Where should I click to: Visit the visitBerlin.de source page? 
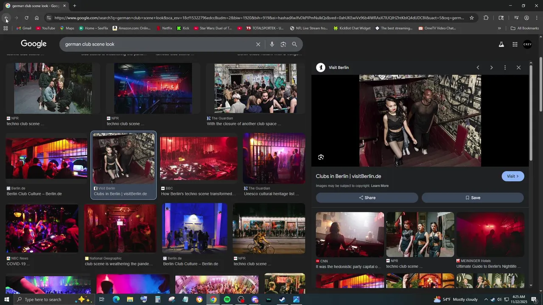(x=513, y=176)
